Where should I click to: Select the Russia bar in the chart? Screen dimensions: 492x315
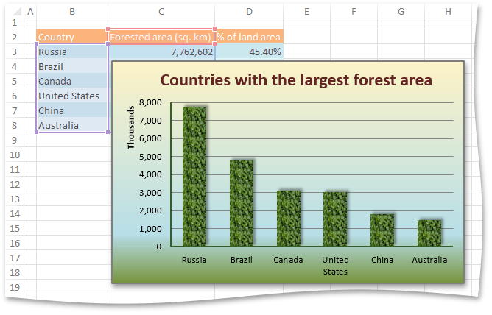click(x=194, y=176)
